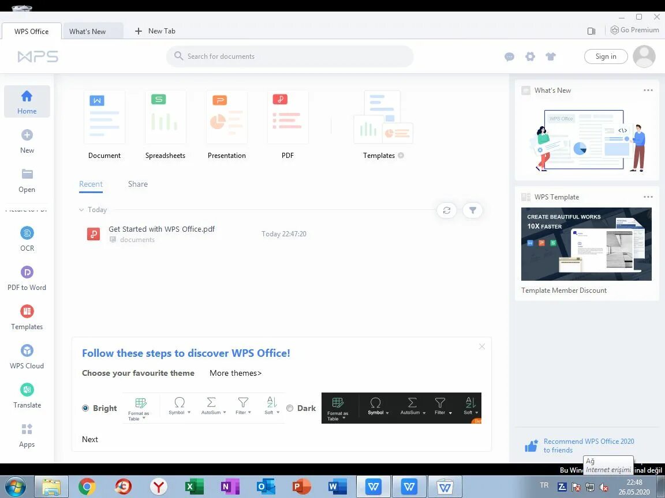
Task: Open the Open folder icon in sidebar
Action: coord(27,174)
